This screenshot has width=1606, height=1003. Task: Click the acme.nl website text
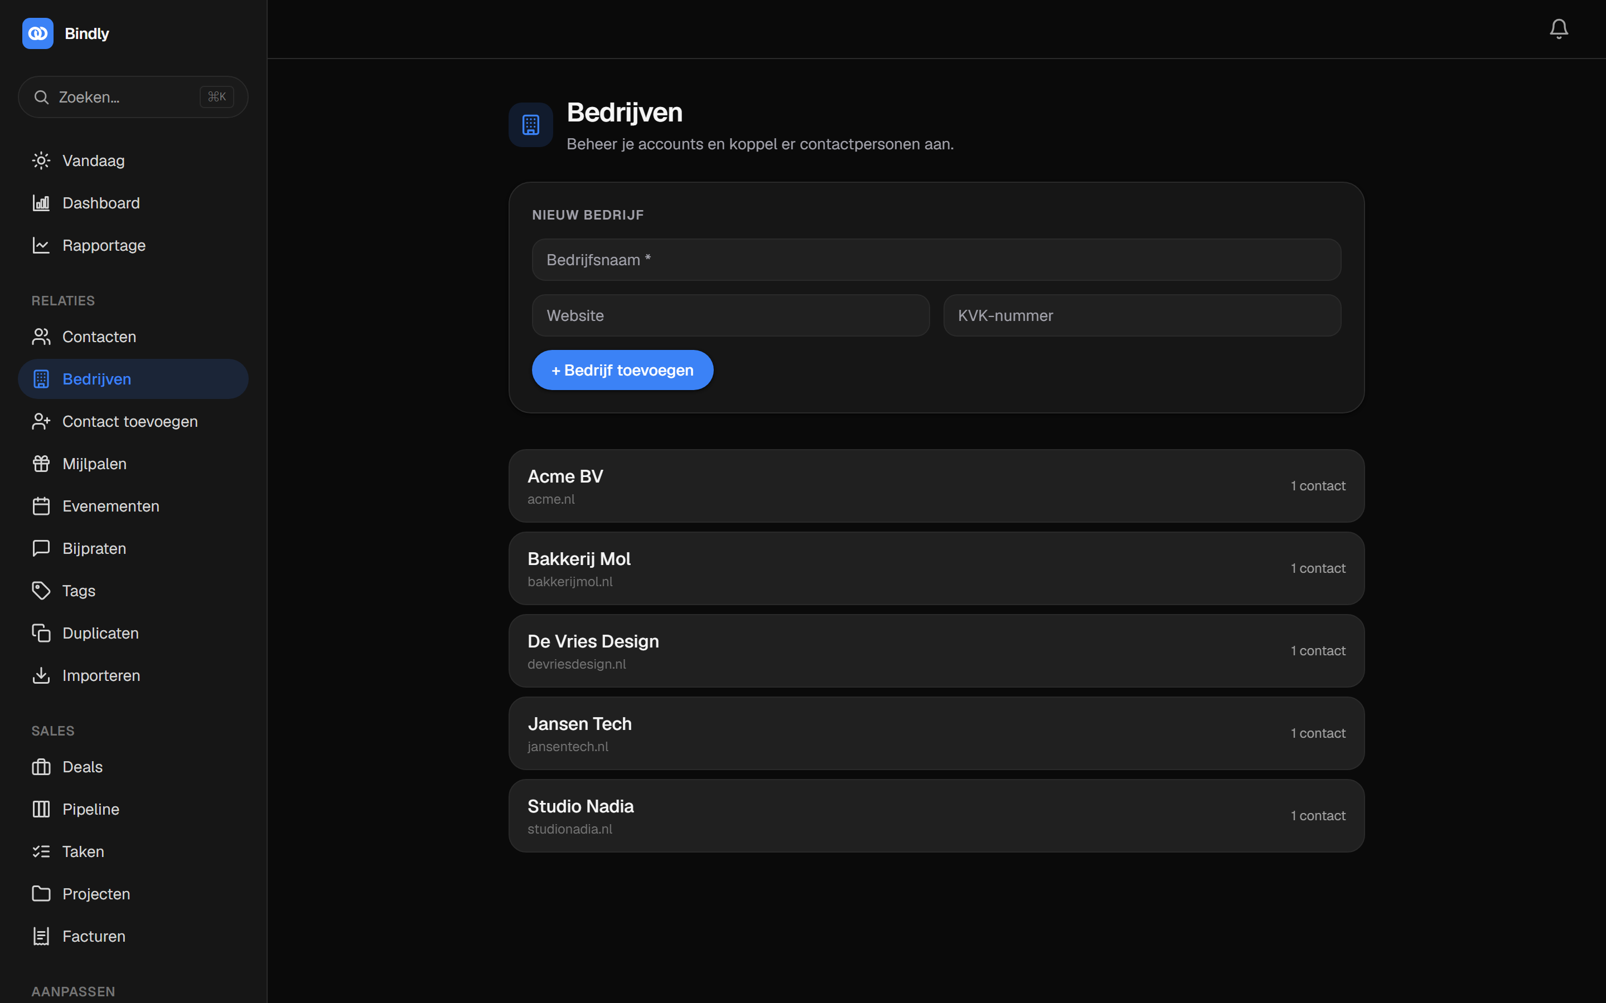pos(551,499)
